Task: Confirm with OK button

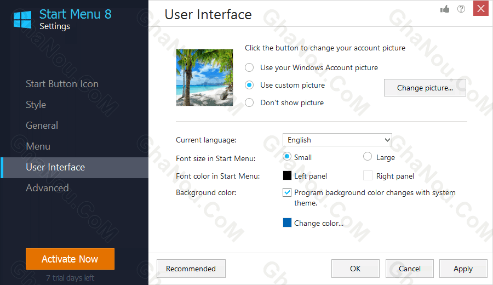Action: [356, 269]
